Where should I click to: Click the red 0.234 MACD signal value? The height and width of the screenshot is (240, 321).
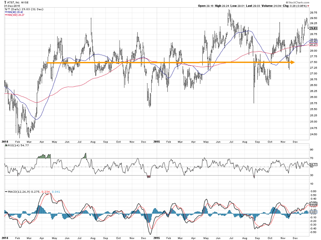tap(45, 192)
